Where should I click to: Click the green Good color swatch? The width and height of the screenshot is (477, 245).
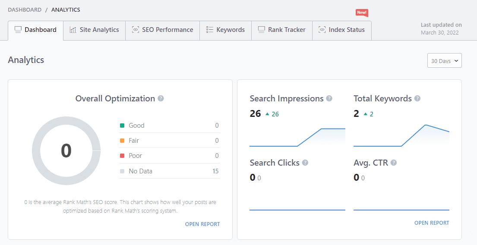(122, 125)
